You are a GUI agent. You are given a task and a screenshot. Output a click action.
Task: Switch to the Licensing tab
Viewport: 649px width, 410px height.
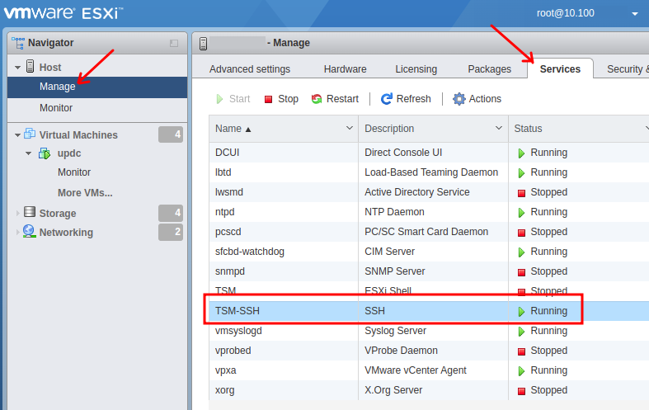point(416,69)
